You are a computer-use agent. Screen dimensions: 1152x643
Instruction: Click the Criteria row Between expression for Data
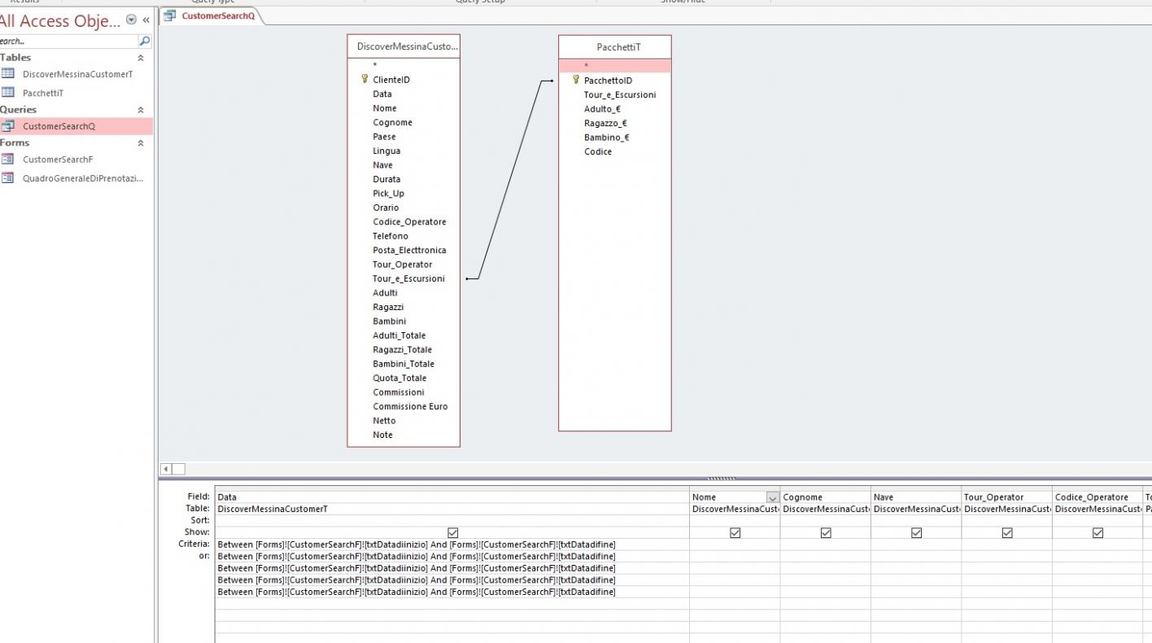click(417, 545)
